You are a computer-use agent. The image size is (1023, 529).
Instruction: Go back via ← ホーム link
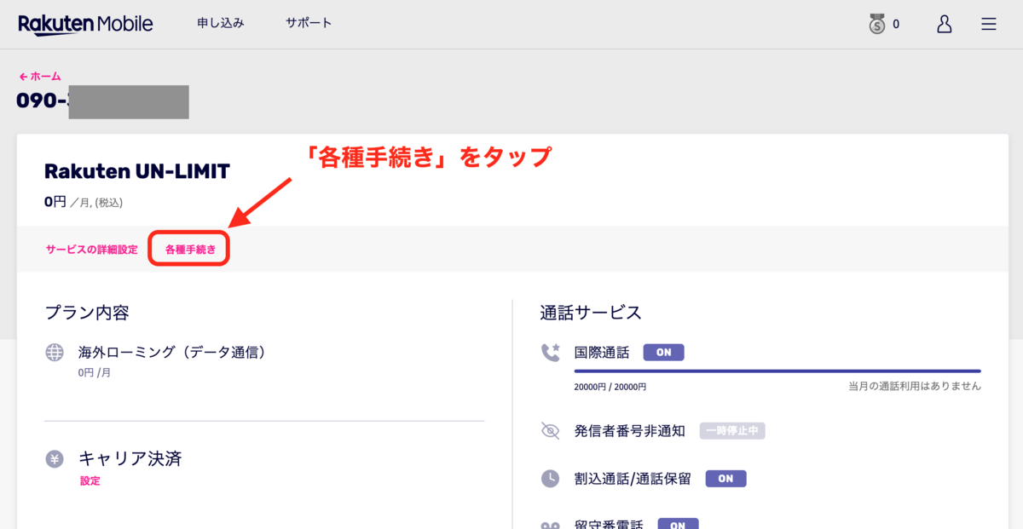[x=40, y=76]
